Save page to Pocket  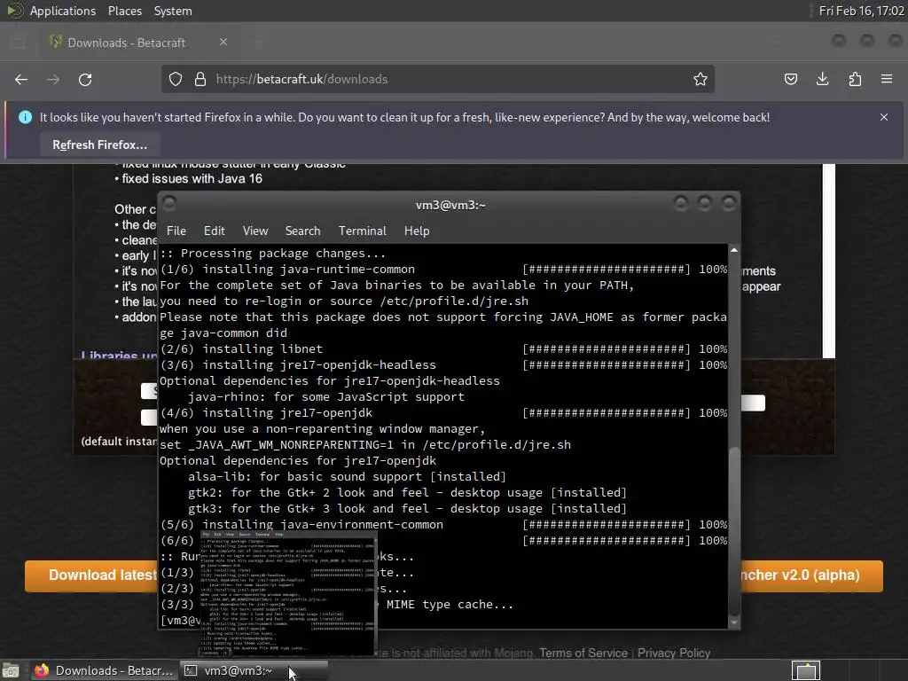click(790, 79)
